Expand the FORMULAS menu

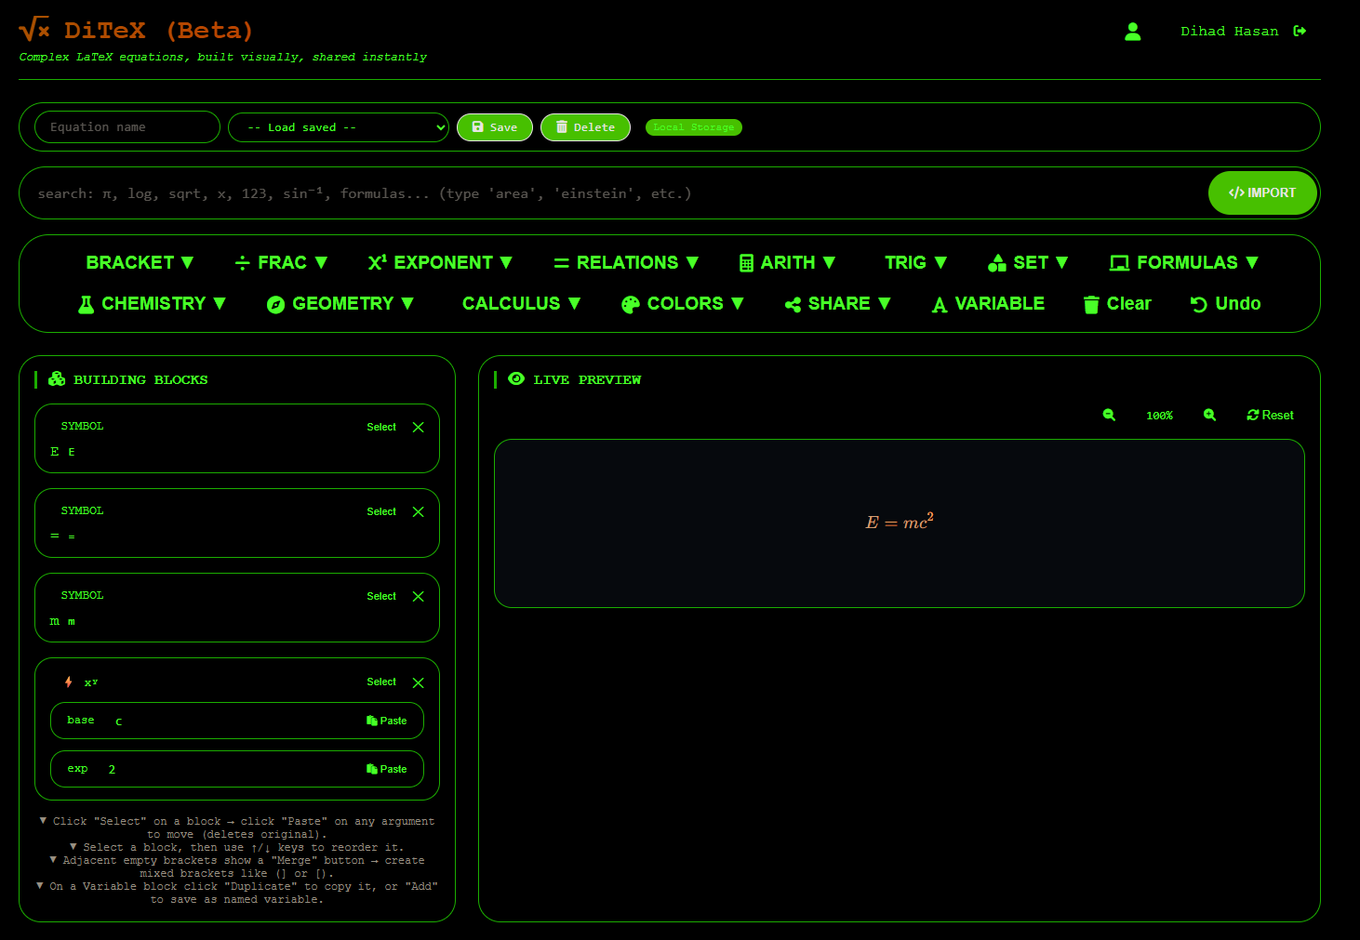point(1185,262)
